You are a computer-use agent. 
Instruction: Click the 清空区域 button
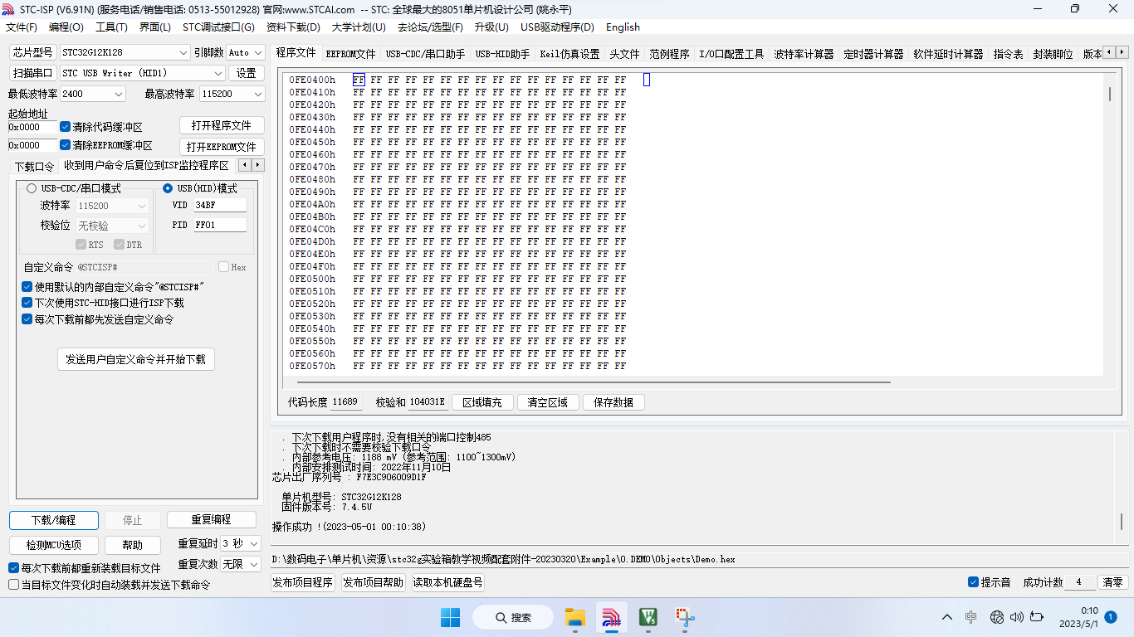[x=548, y=402]
